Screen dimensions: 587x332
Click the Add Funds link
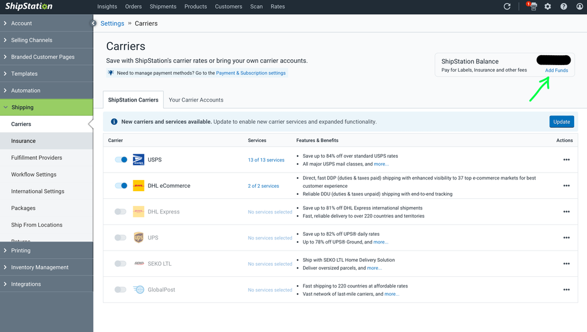pyautogui.click(x=556, y=70)
